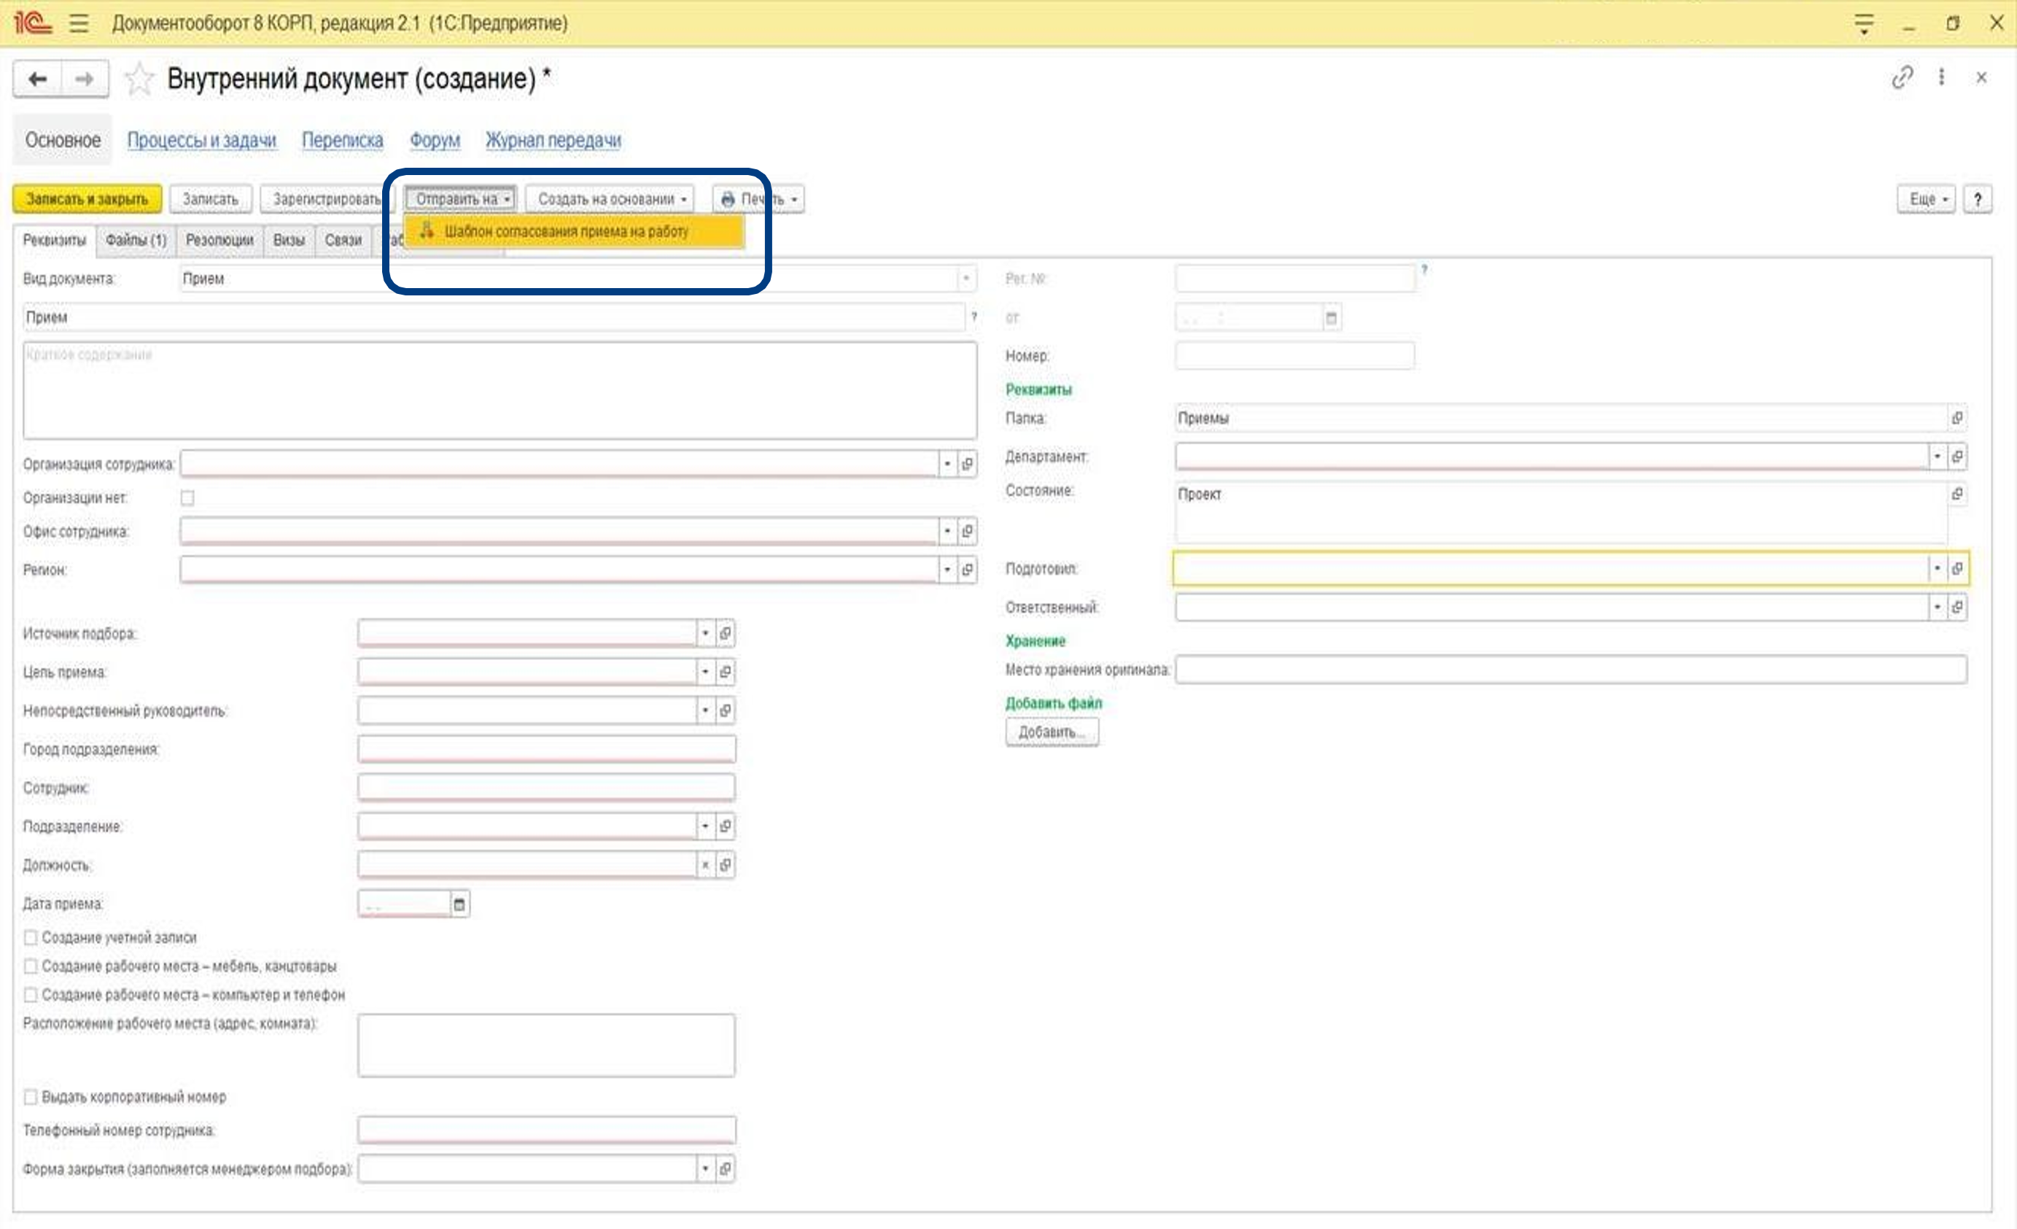Open calendar for the 'от' date field
The height and width of the screenshot is (1229, 2017).
tap(1332, 318)
